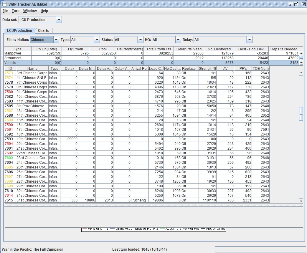The width and height of the screenshot is (307, 253).
Task: Click the main table scroll-down arrow
Action: [x=301, y=201]
